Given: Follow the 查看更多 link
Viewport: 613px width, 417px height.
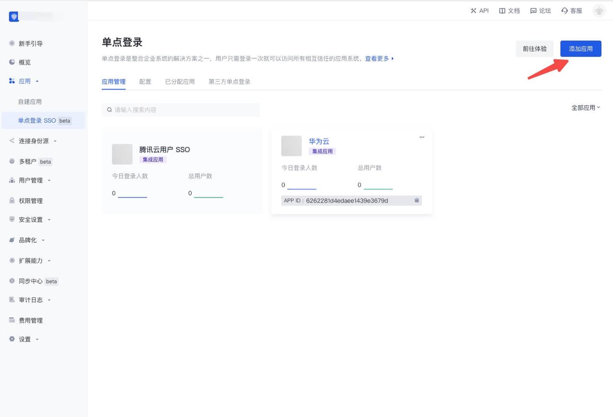Looking at the screenshot, I should point(379,58).
